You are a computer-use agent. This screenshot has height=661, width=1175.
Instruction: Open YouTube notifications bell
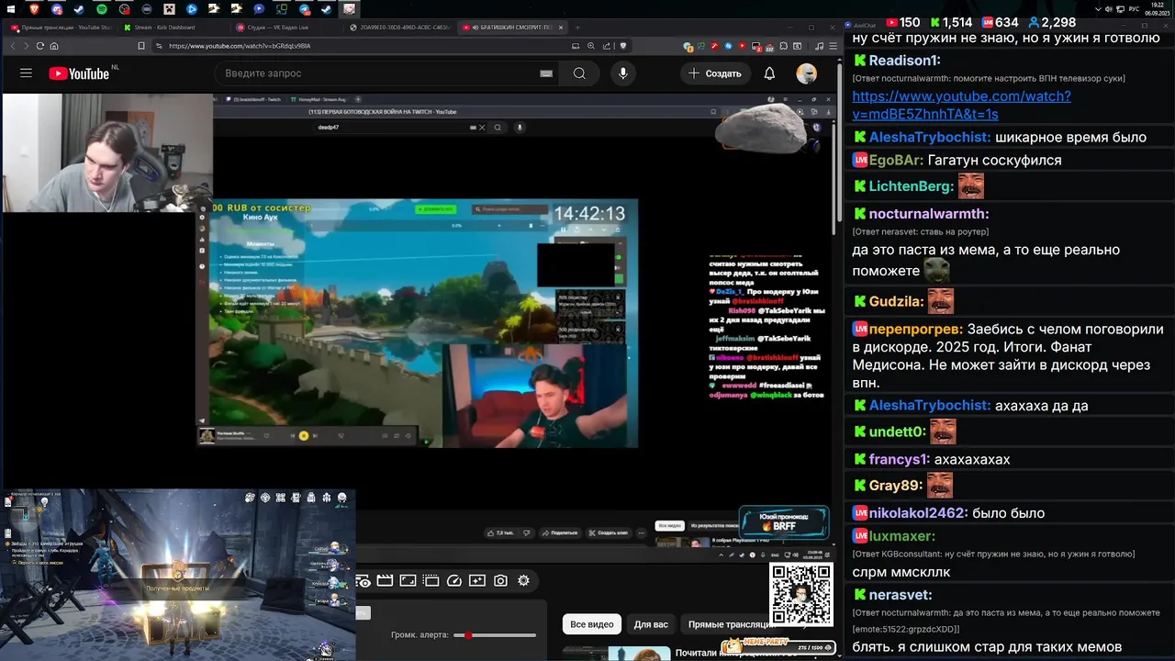coord(769,73)
